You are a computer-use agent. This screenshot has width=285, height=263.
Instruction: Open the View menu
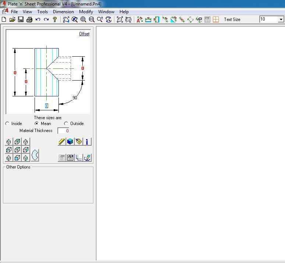point(27,12)
